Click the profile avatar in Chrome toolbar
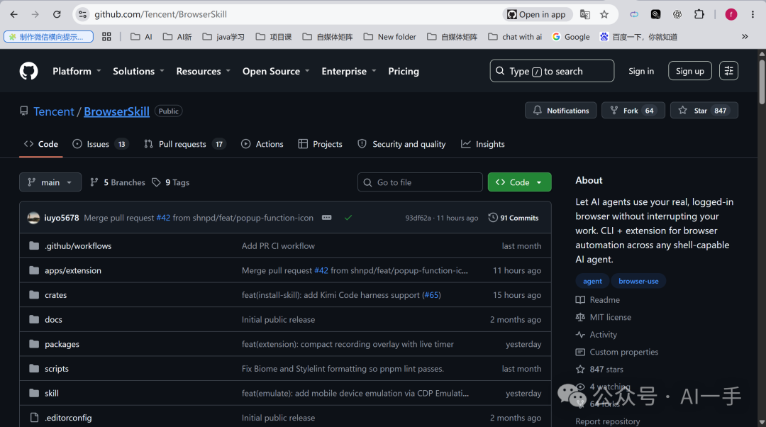Viewport: 766px width, 427px height. click(731, 14)
